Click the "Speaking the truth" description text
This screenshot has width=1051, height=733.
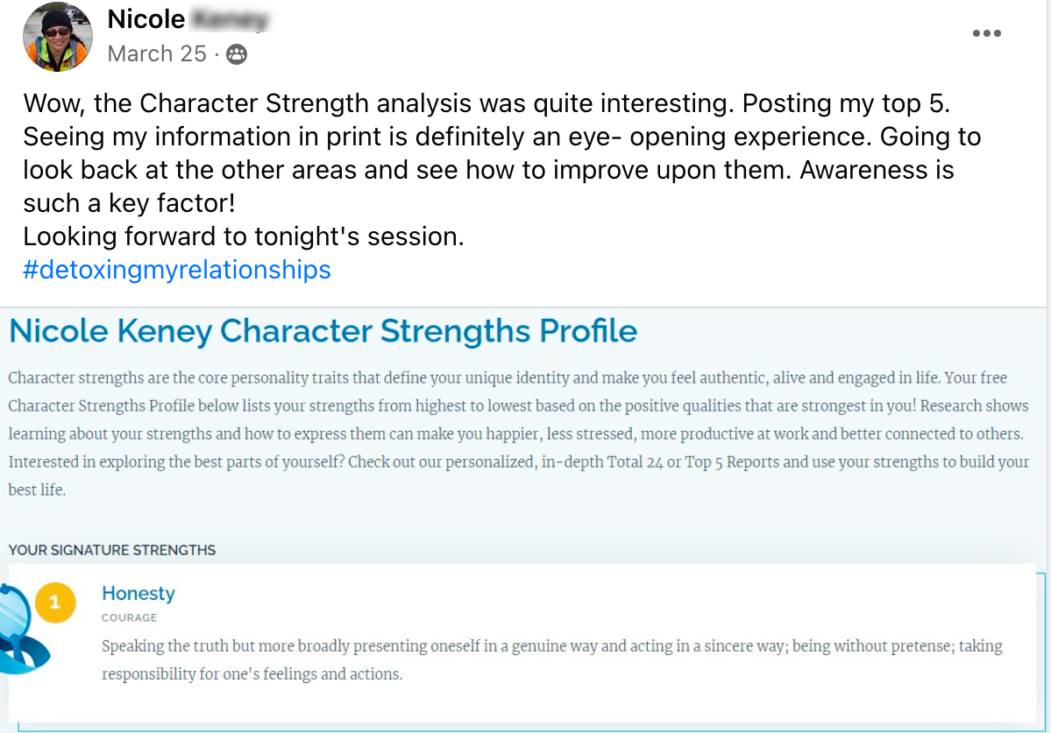point(551,646)
